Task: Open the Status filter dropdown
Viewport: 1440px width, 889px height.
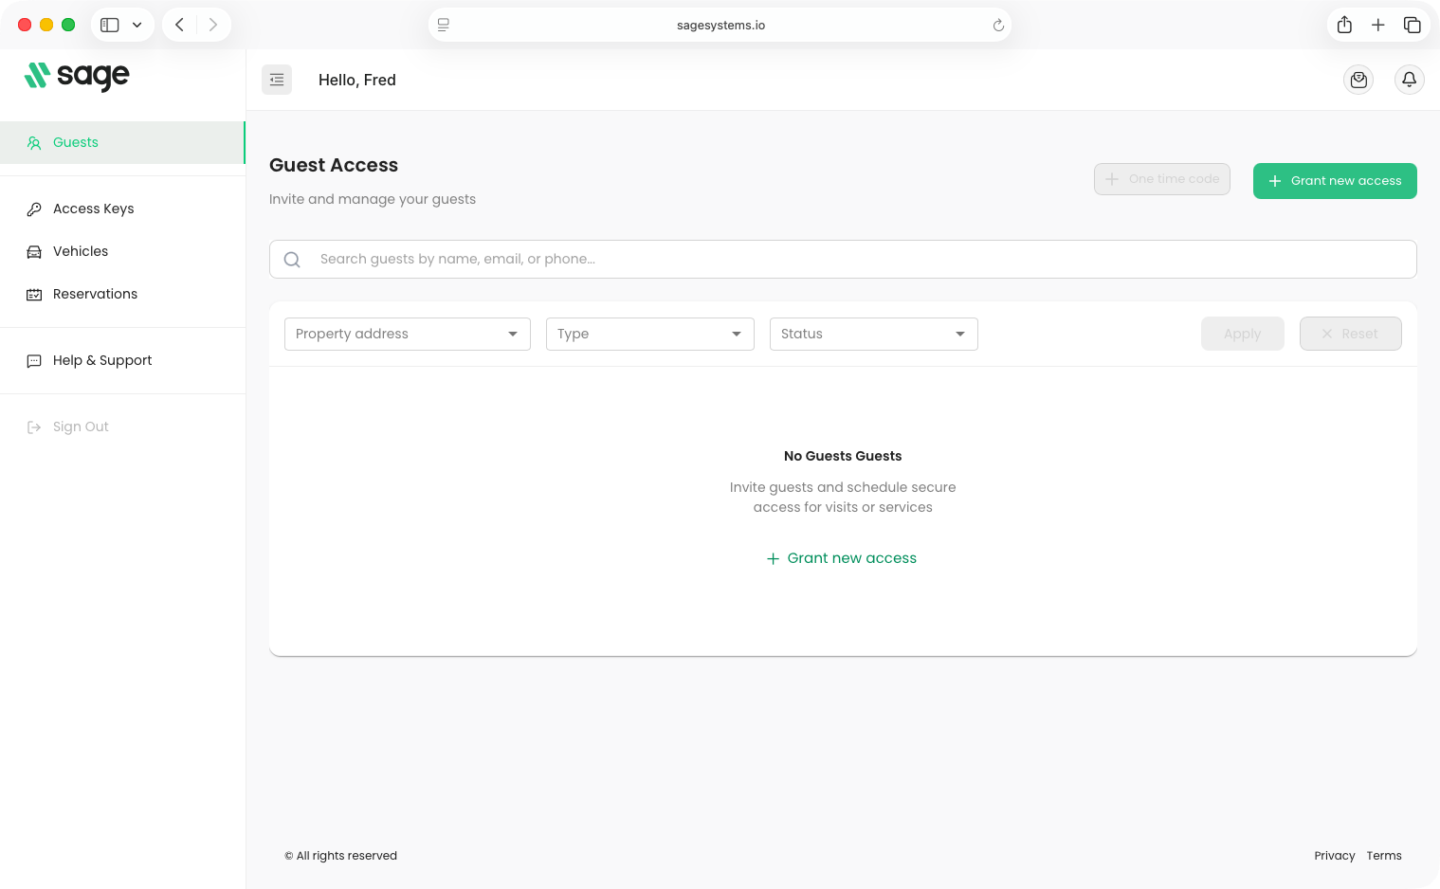Action: coord(874,334)
